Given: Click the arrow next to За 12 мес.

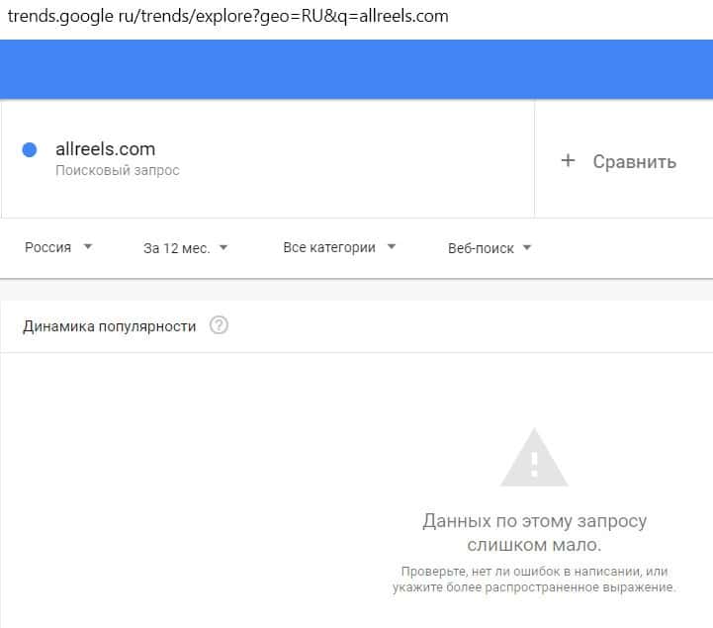Looking at the screenshot, I should (x=223, y=248).
